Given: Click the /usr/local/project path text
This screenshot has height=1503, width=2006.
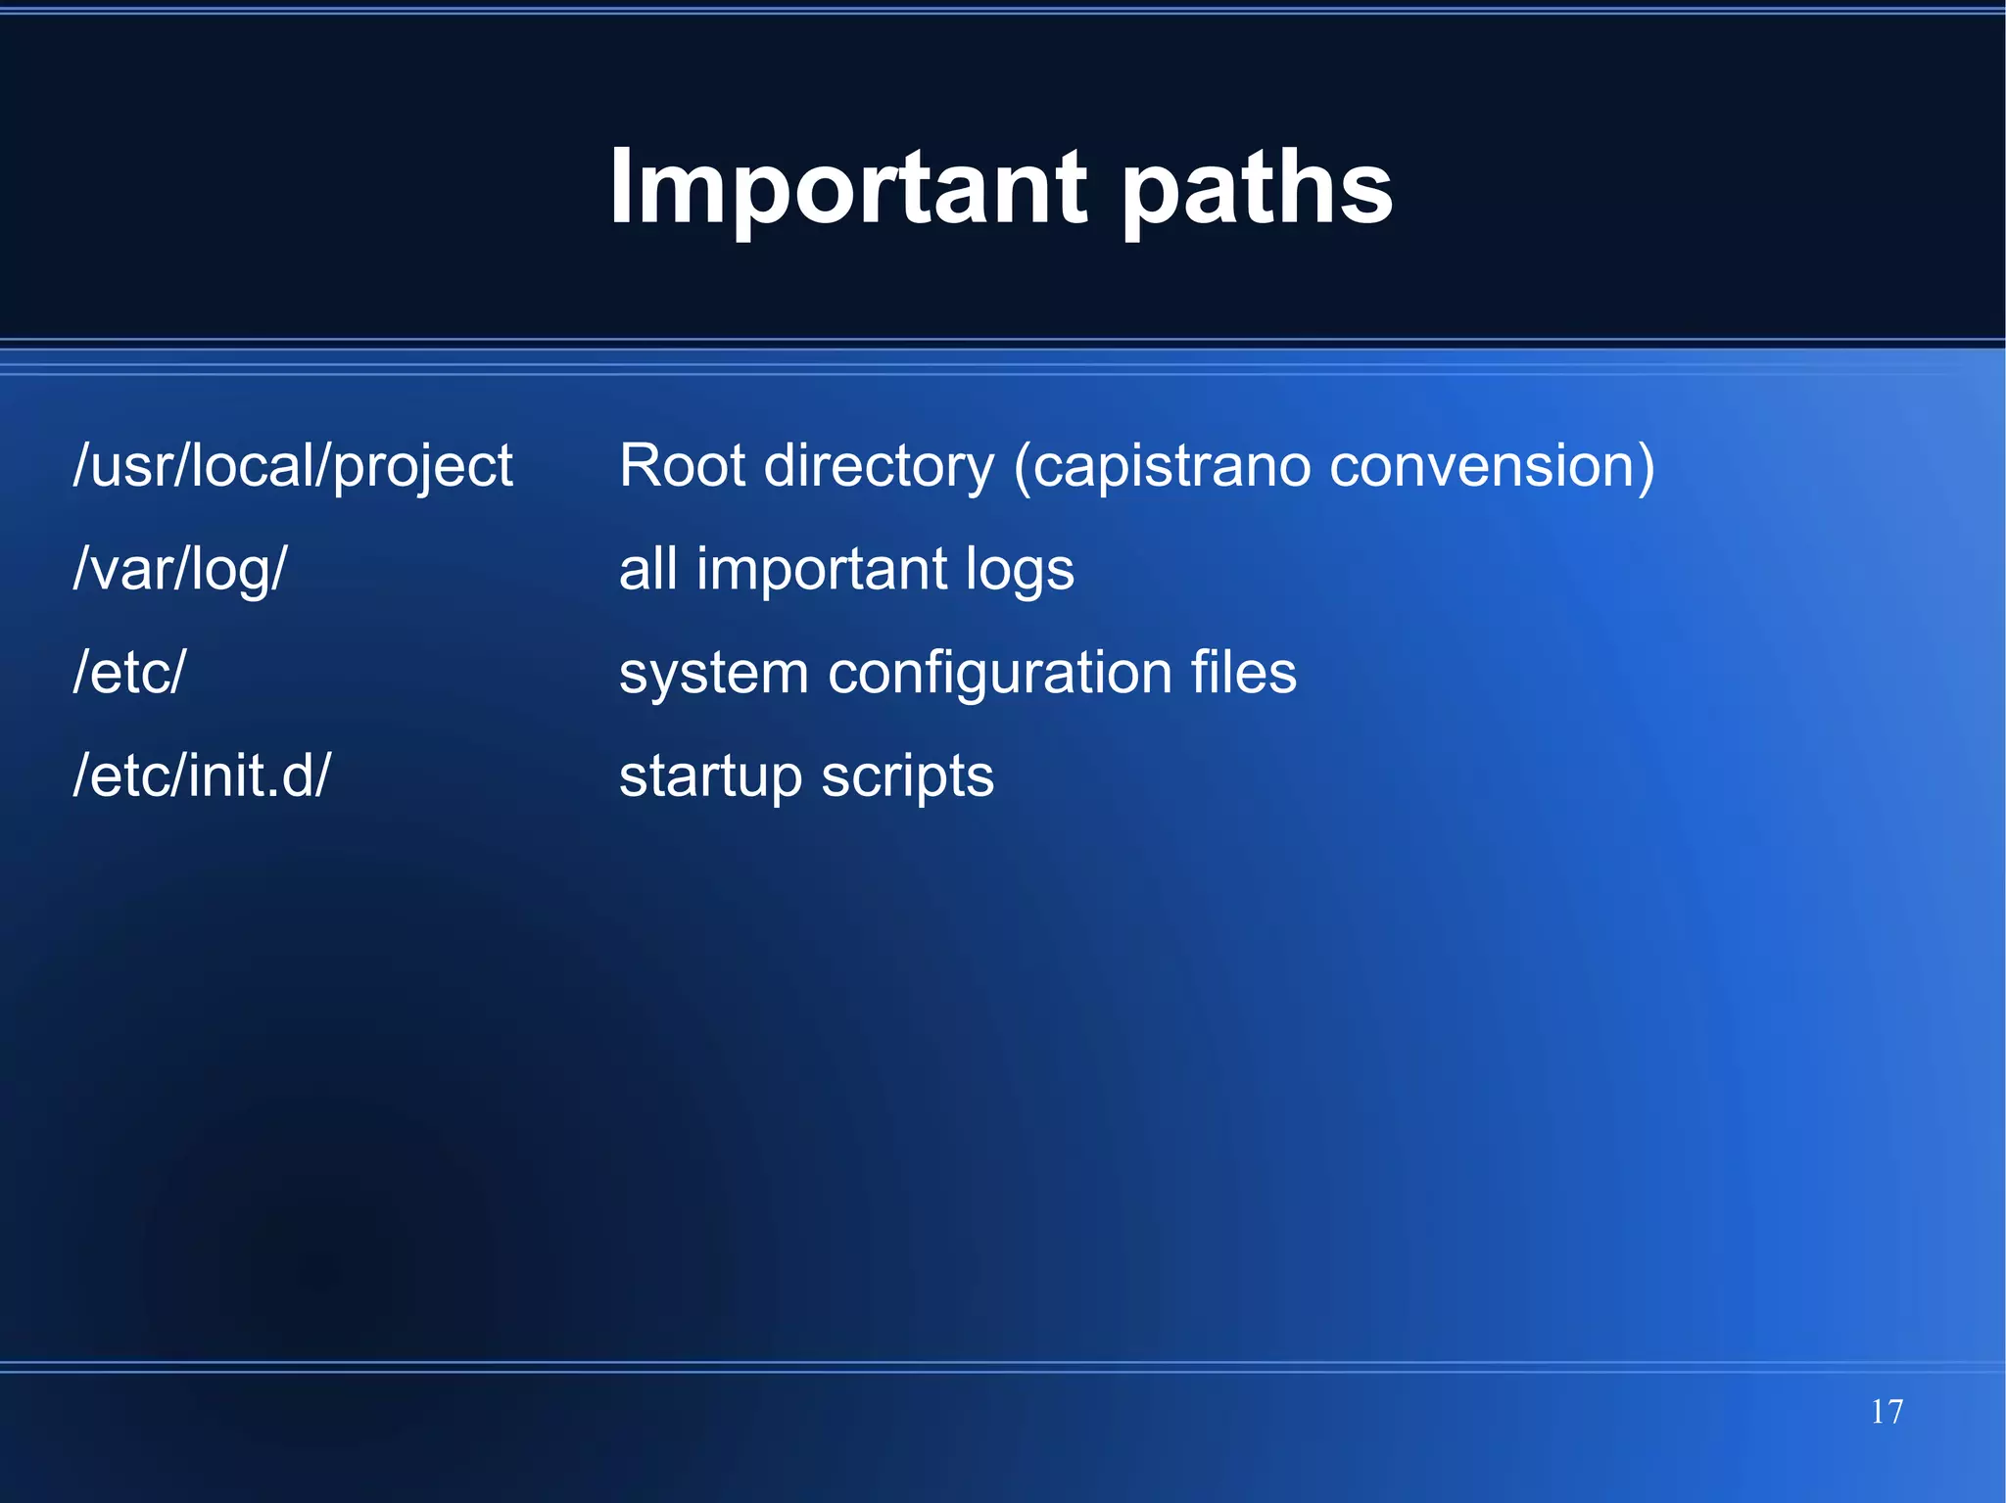Looking at the screenshot, I should pyautogui.click(x=293, y=466).
